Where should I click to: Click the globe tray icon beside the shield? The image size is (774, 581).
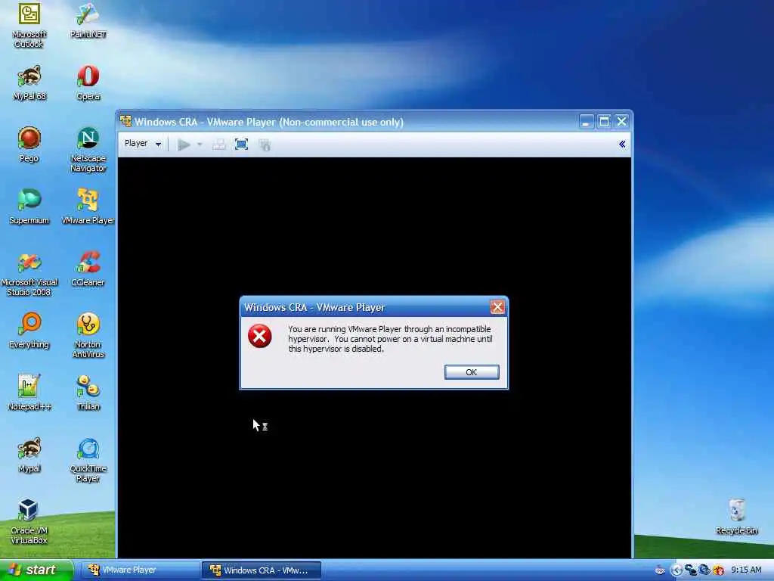point(704,570)
